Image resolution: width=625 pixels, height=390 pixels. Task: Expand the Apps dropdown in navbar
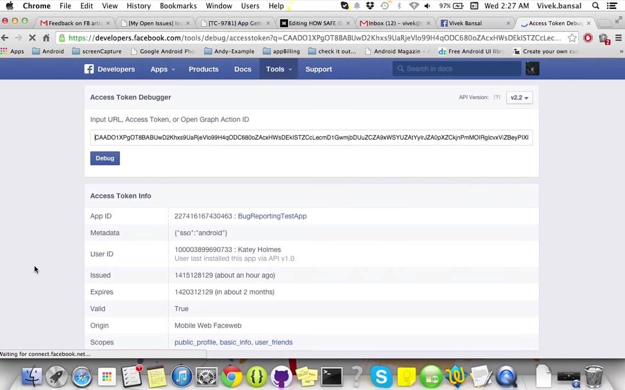click(x=163, y=69)
